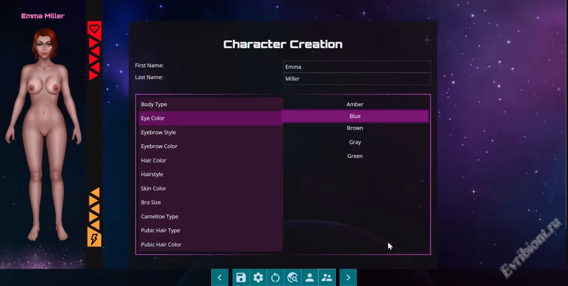The height and width of the screenshot is (286, 568).
Task: Open the two-people group icon
Action: (327, 278)
